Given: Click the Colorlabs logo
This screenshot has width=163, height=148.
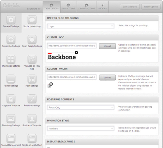Looking at the screenshot, I should (11, 6).
